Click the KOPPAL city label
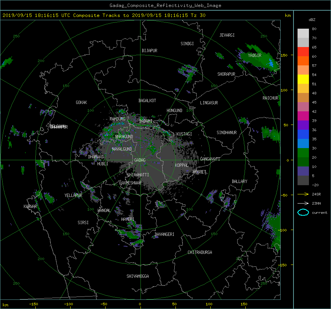 [182, 165]
